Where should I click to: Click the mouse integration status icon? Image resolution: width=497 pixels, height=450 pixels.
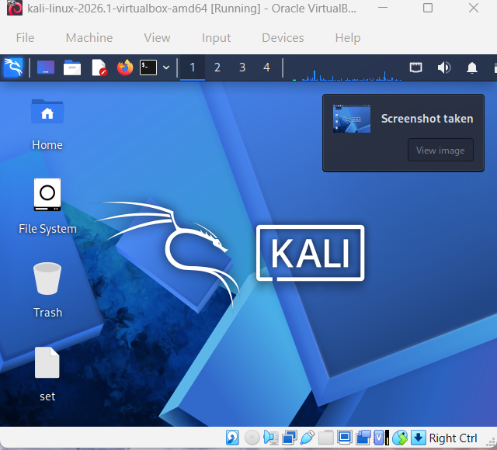tap(400, 438)
